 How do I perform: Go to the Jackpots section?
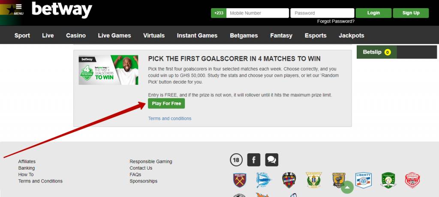(352, 36)
